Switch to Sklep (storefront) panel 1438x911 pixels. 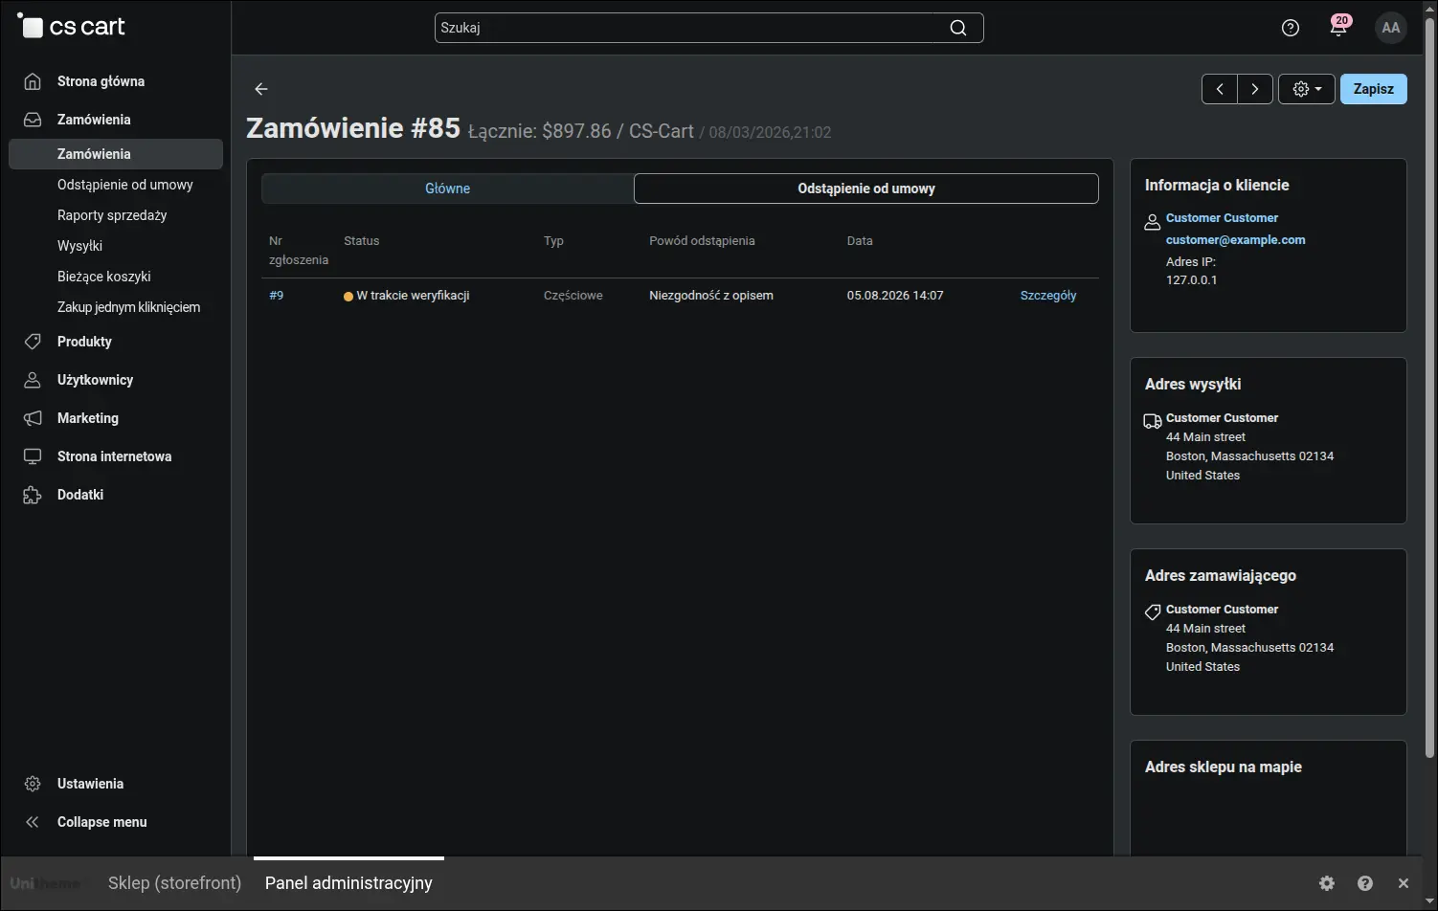tap(174, 883)
